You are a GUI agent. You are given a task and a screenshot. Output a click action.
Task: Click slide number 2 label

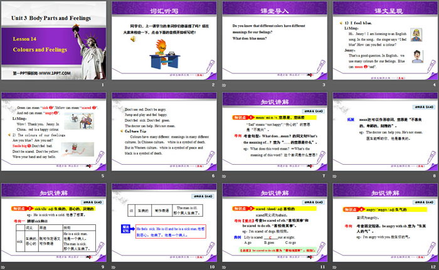click(213, 85)
